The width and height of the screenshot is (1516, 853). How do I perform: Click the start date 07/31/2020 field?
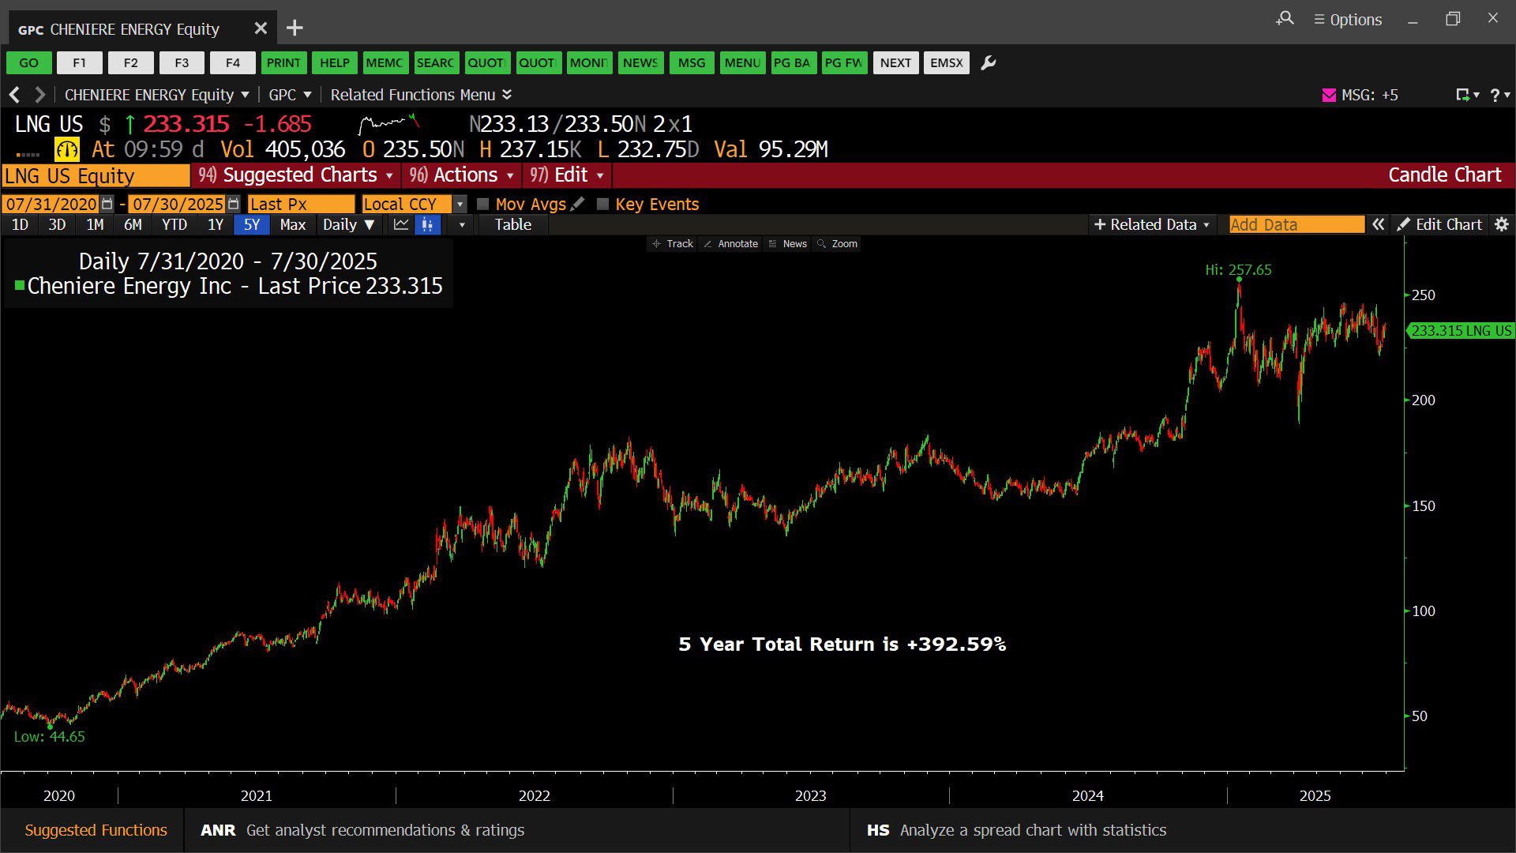coord(51,204)
